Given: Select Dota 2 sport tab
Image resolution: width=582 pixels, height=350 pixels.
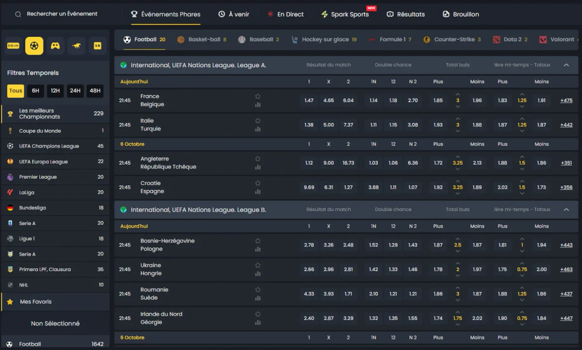Looking at the screenshot, I should pyautogui.click(x=510, y=39).
